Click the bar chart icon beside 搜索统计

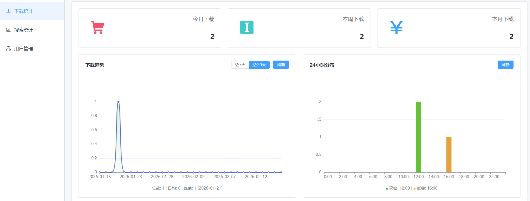8,30
